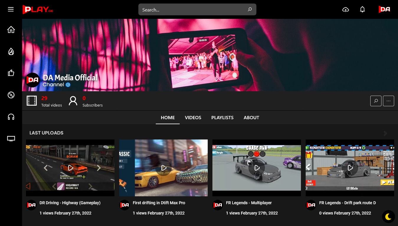Click the LAST UPLOADS section heading
Image resolution: width=398 pixels, height=226 pixels.
point(46,133)
